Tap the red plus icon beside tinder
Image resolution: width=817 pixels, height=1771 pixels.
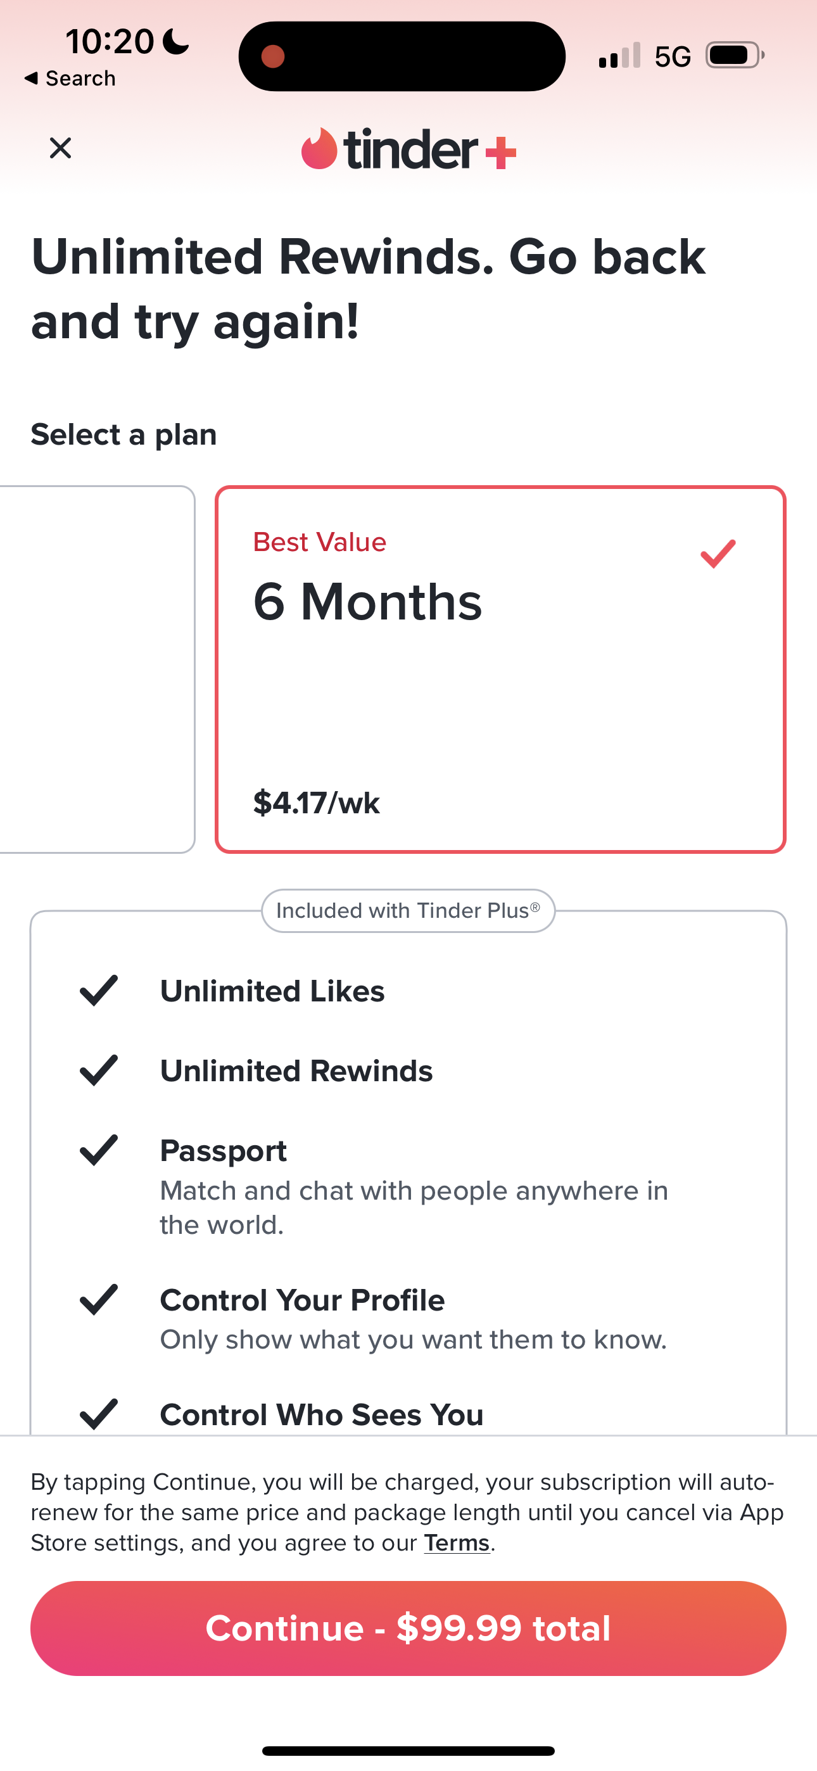501,153
